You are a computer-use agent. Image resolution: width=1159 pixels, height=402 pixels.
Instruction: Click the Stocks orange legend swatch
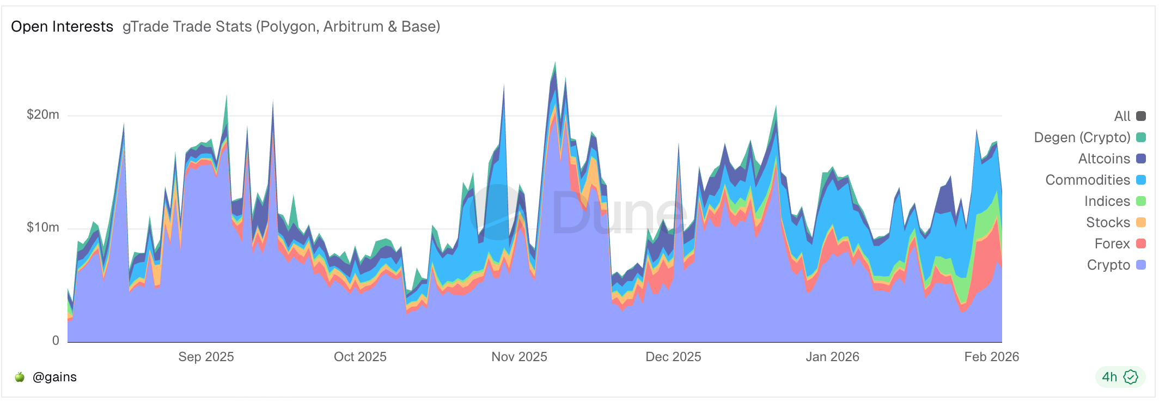tap(1141, 222)
